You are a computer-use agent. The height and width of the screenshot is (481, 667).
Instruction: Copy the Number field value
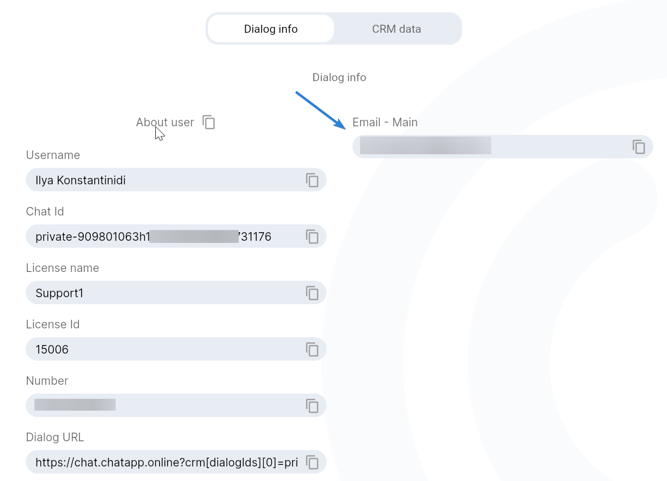(x=312, y=406)
